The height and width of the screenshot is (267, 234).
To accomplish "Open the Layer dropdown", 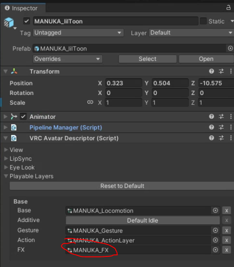I will (x=191, y=33).
